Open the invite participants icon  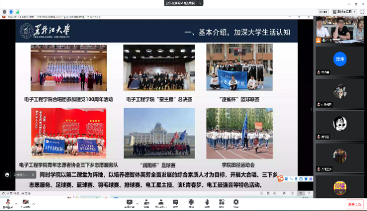(x=146, y=204)
